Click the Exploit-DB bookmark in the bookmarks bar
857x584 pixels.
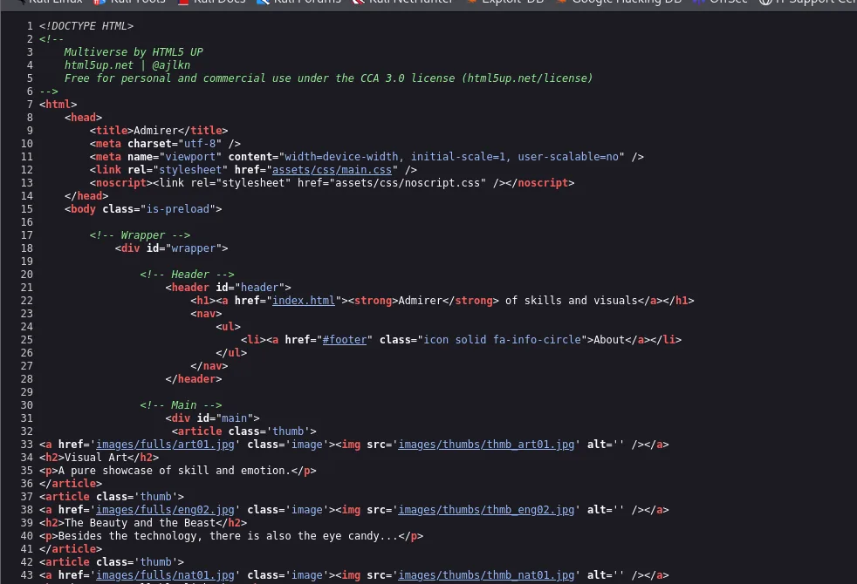[x=506, y=3]
